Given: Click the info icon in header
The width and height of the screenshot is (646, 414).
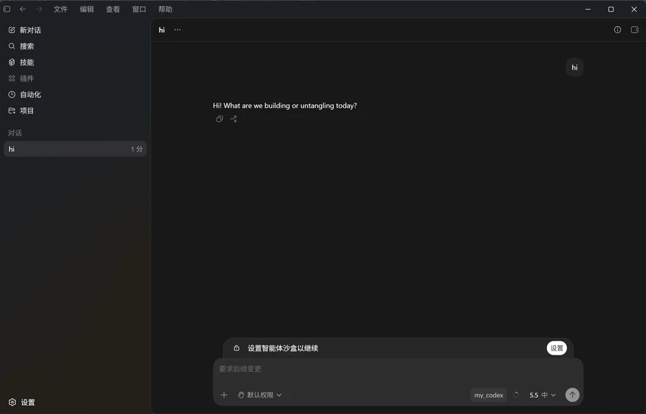Looking at the screenshot, I should coord(617,30).
